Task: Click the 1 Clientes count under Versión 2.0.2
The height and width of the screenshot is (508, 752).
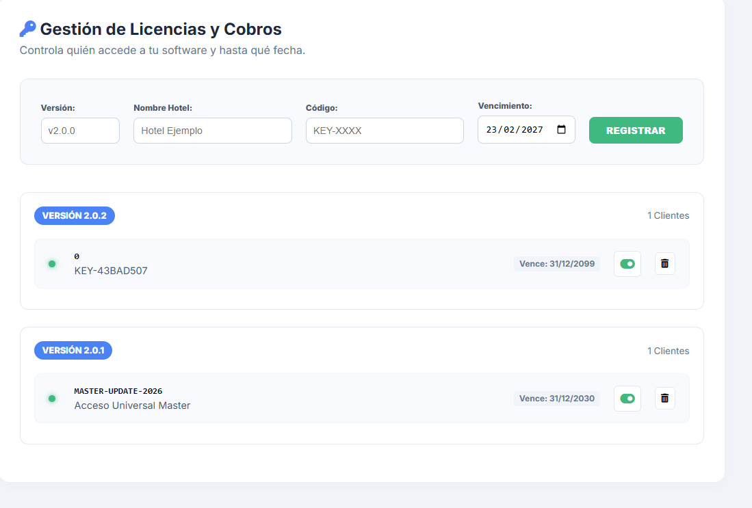Action: pos(668,216)
